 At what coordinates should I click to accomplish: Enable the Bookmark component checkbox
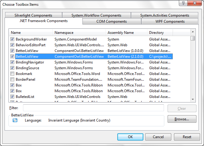pyautogui.click(x=12, y=74)
